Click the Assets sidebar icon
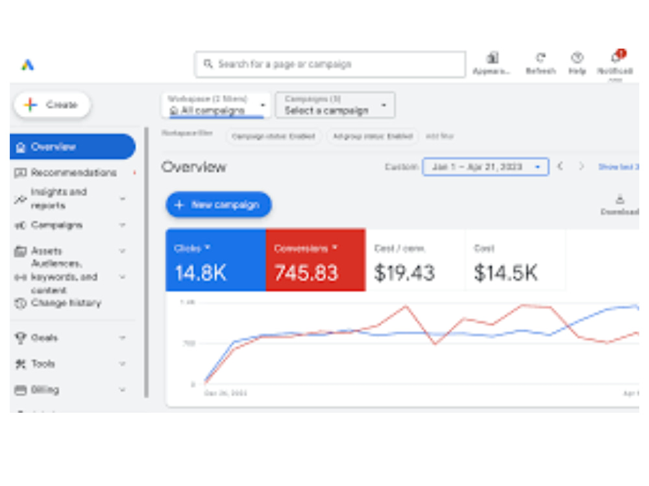 point(20,251)
